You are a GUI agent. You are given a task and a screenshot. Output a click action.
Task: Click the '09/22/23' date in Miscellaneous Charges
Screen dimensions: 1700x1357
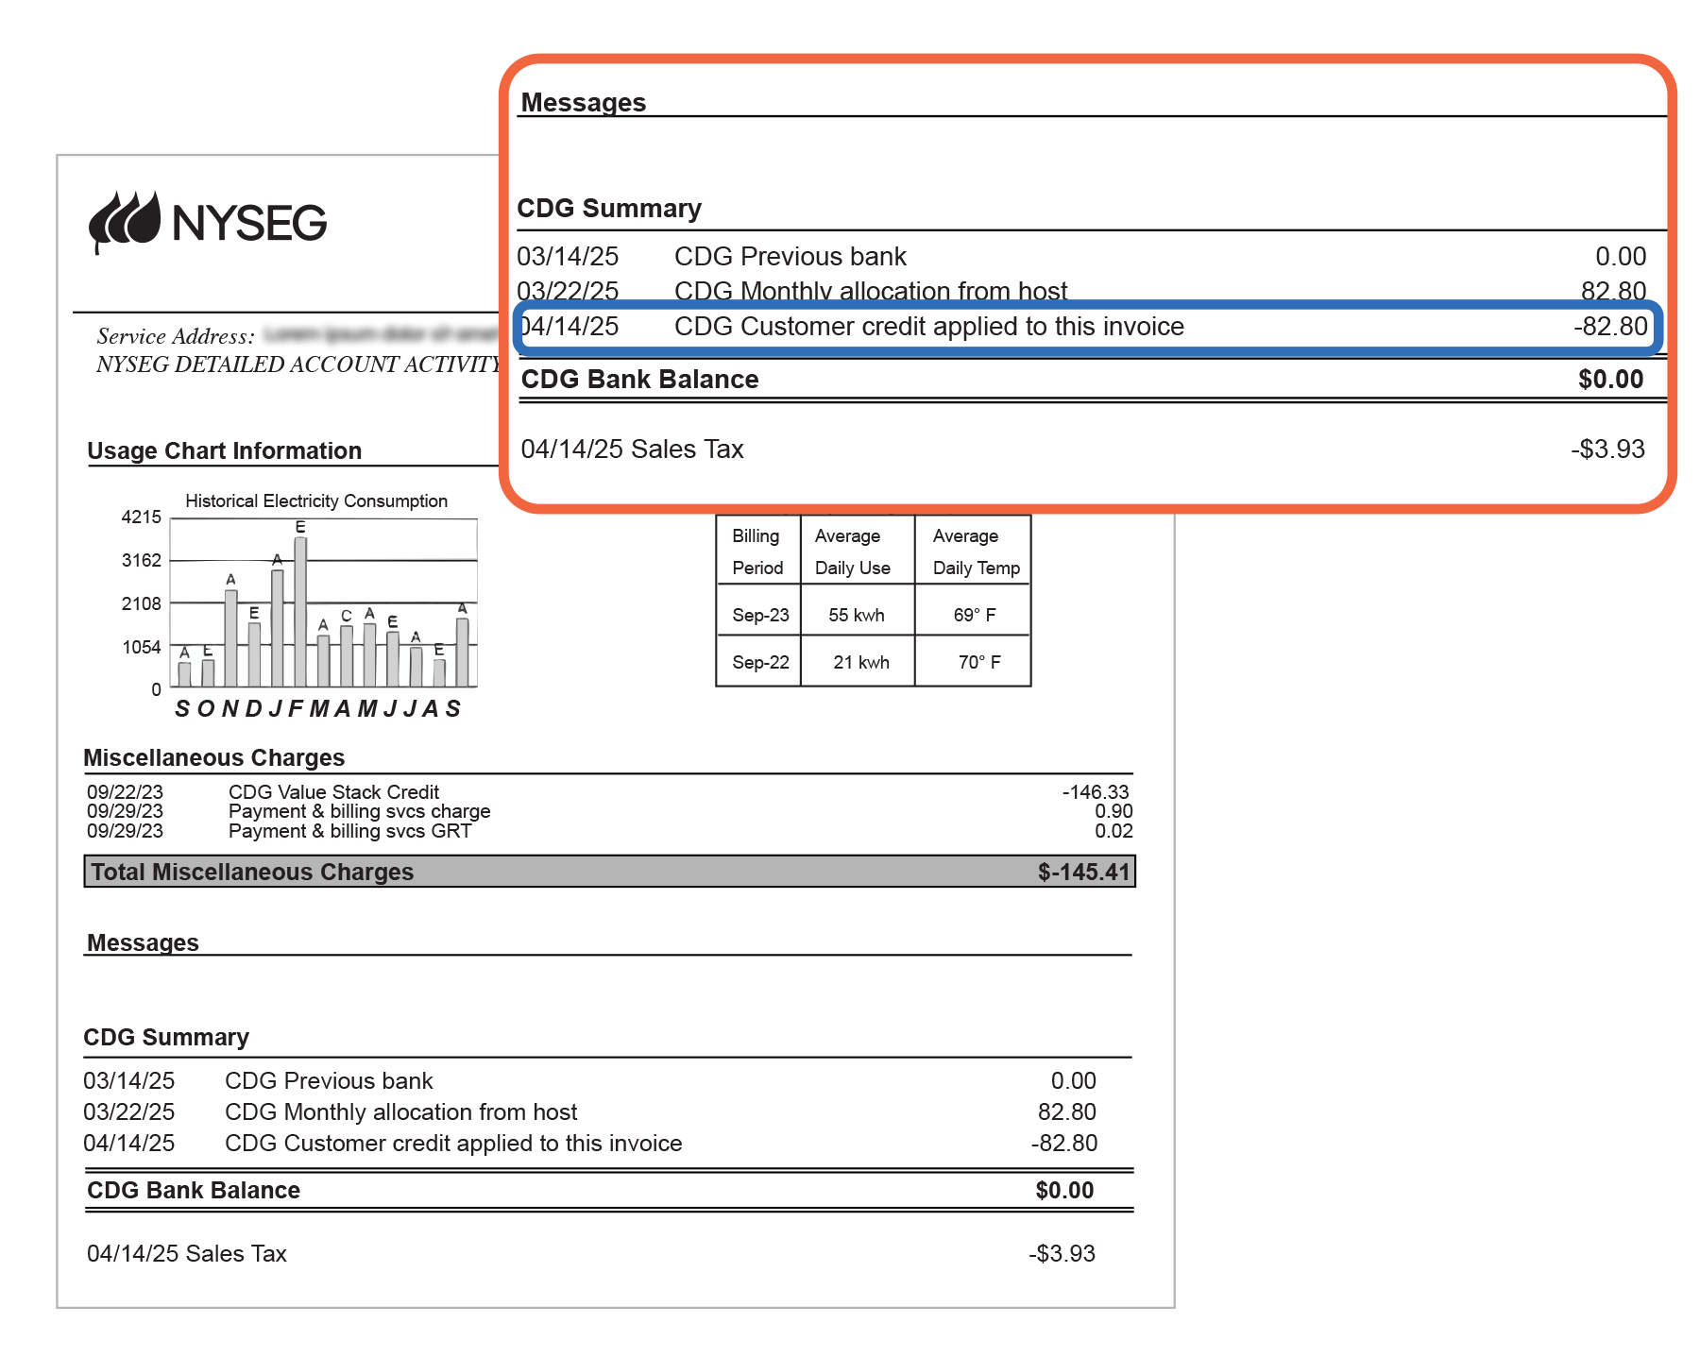point(125,792)
